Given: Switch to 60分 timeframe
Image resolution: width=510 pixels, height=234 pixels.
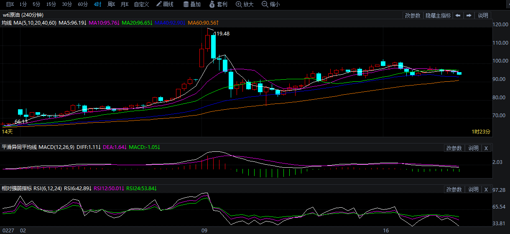Looking at the screenshot, I should (x=83, y=4).
